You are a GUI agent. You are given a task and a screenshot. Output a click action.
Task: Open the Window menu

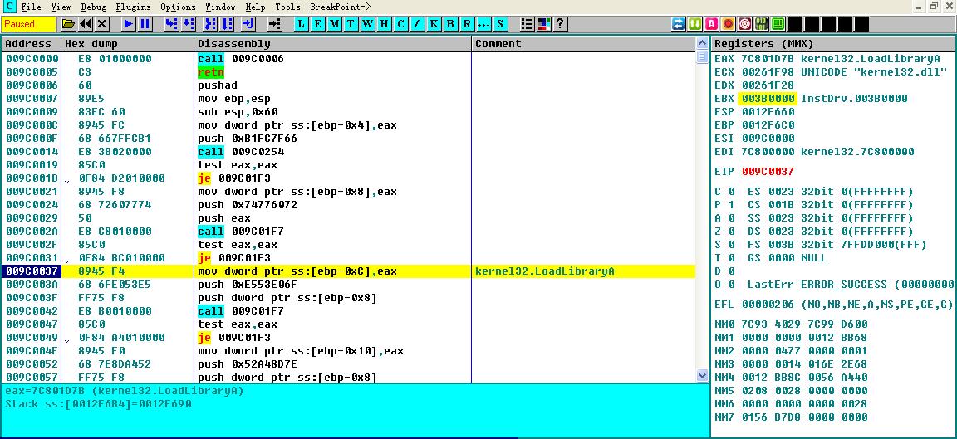click(x=220, y=7)
